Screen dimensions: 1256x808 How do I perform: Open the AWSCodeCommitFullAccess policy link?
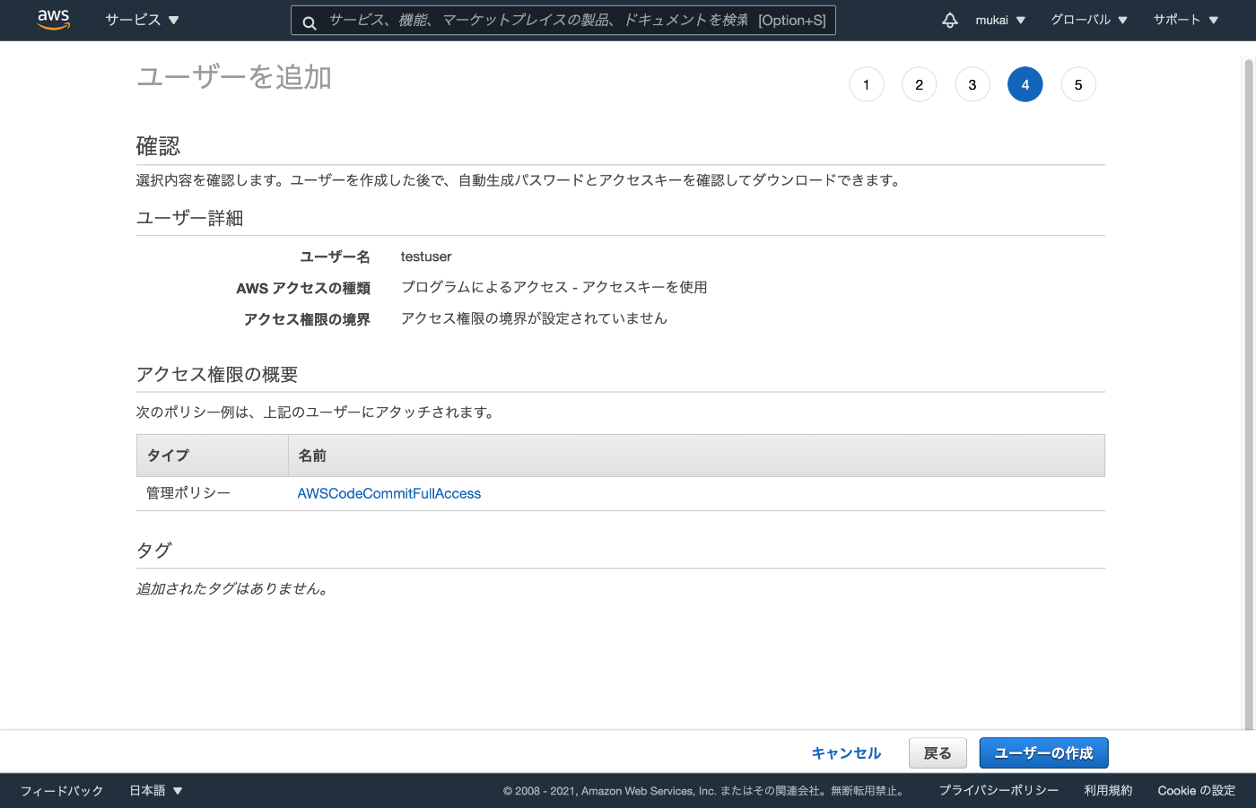click(x=389, y=493)
